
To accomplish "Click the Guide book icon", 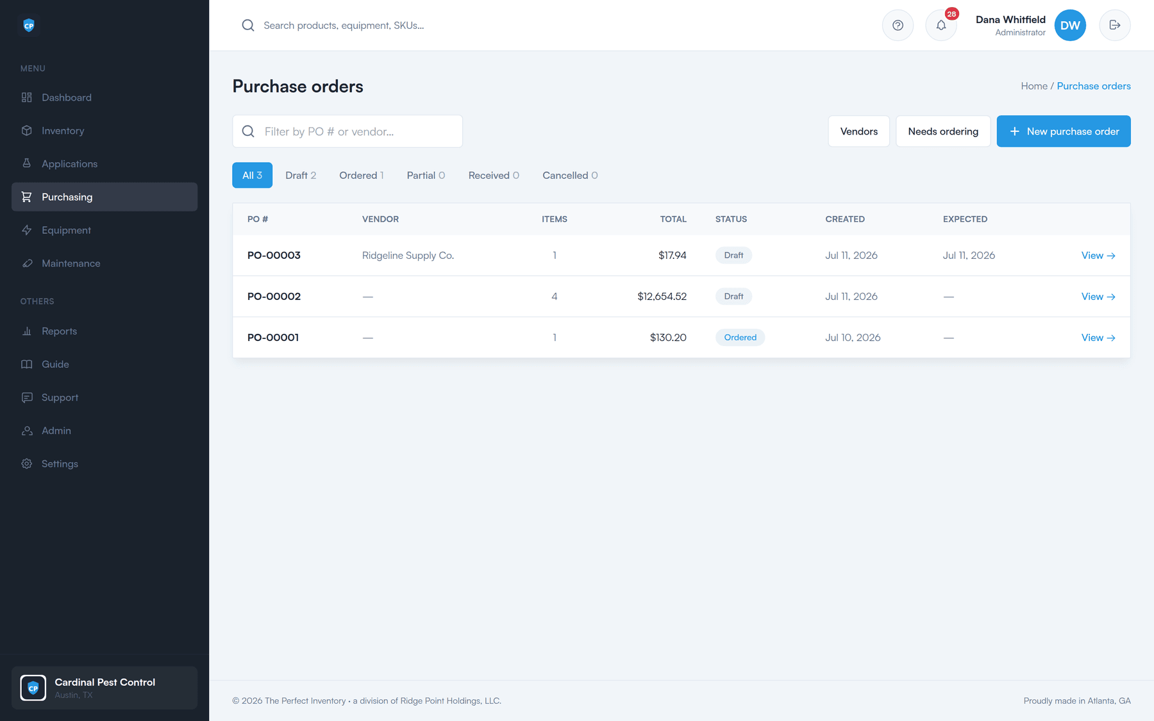I will click(26, 364).
